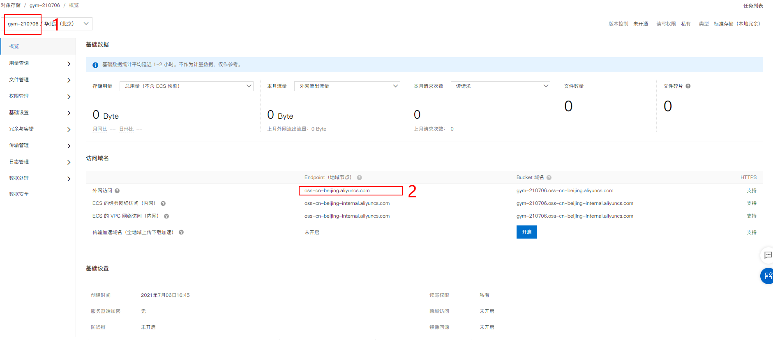
Task: Open the 存储用量 总用量 dropdown
Action: (x=187, y=86)
